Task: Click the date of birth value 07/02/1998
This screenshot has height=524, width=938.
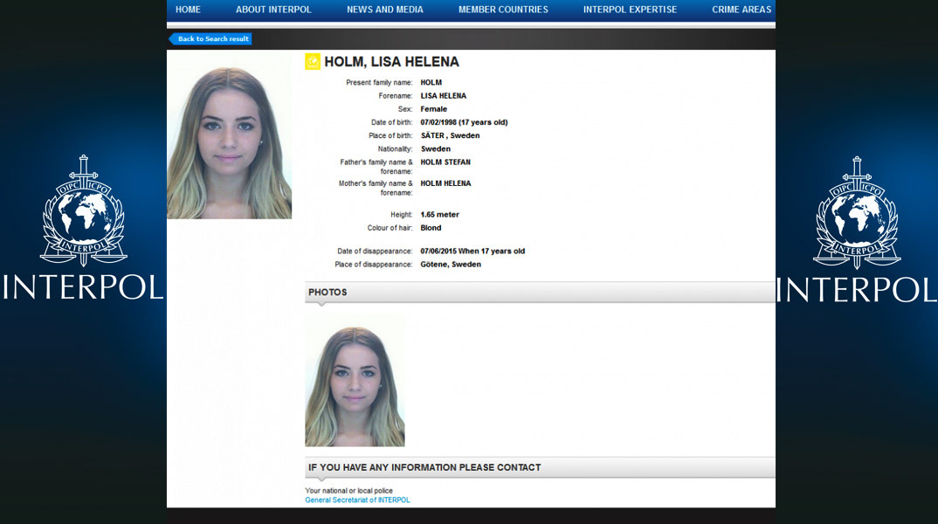Action: point(464,122)
